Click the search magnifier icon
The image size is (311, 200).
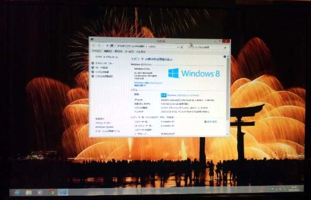[225, 48]
